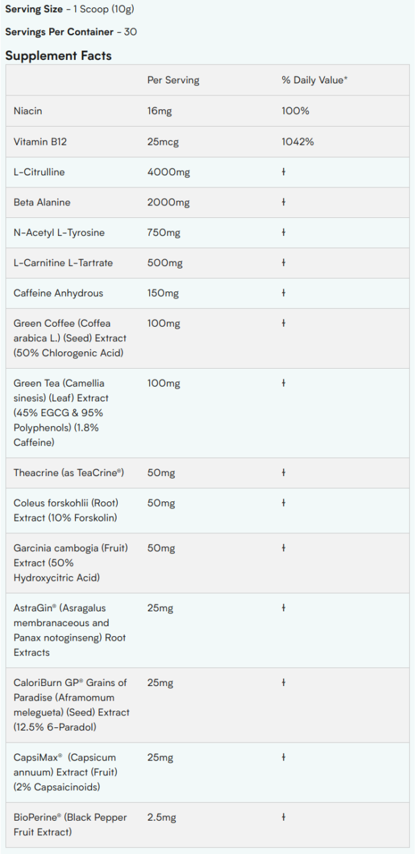This screenshot has width=416, height=854.
Task: Select the Niacin row label
Action: (x=28, y=111)
